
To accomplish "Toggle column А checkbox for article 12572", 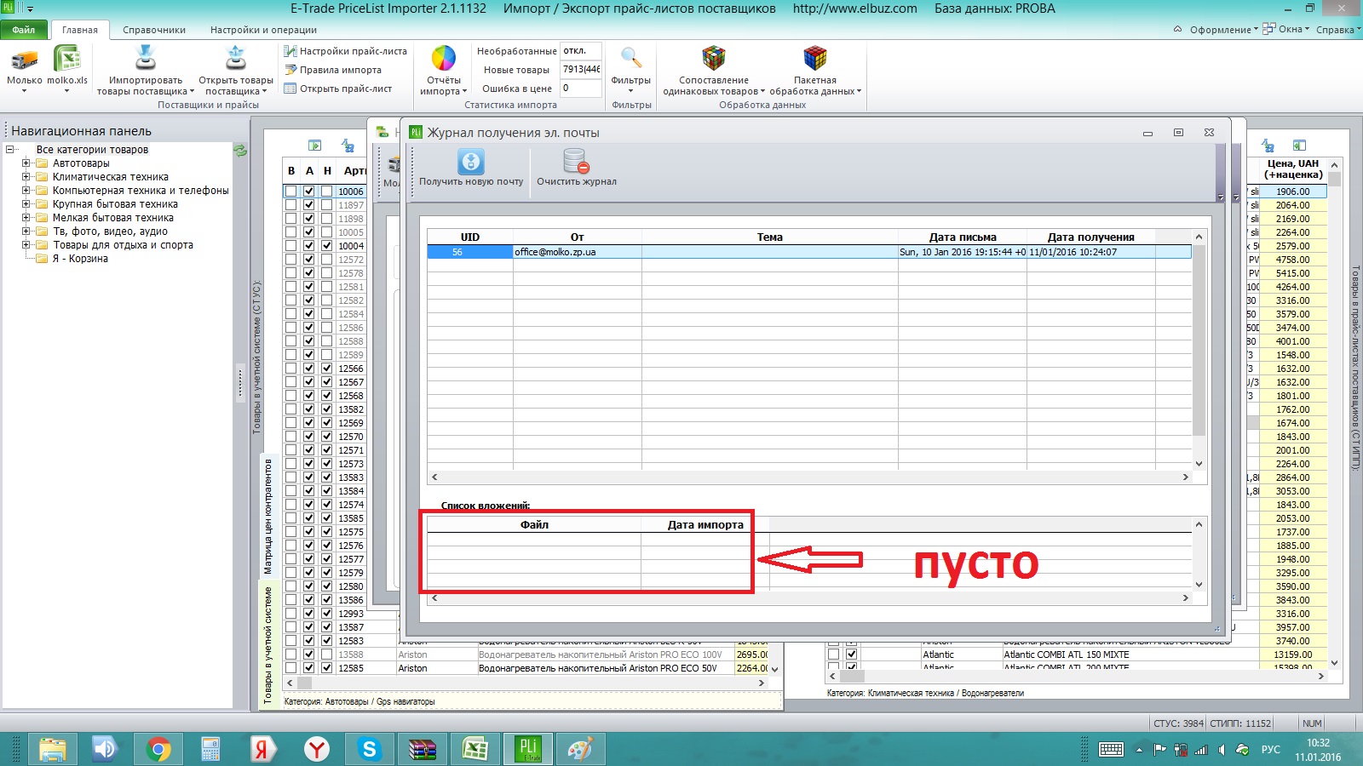I will tap(309, 260).
